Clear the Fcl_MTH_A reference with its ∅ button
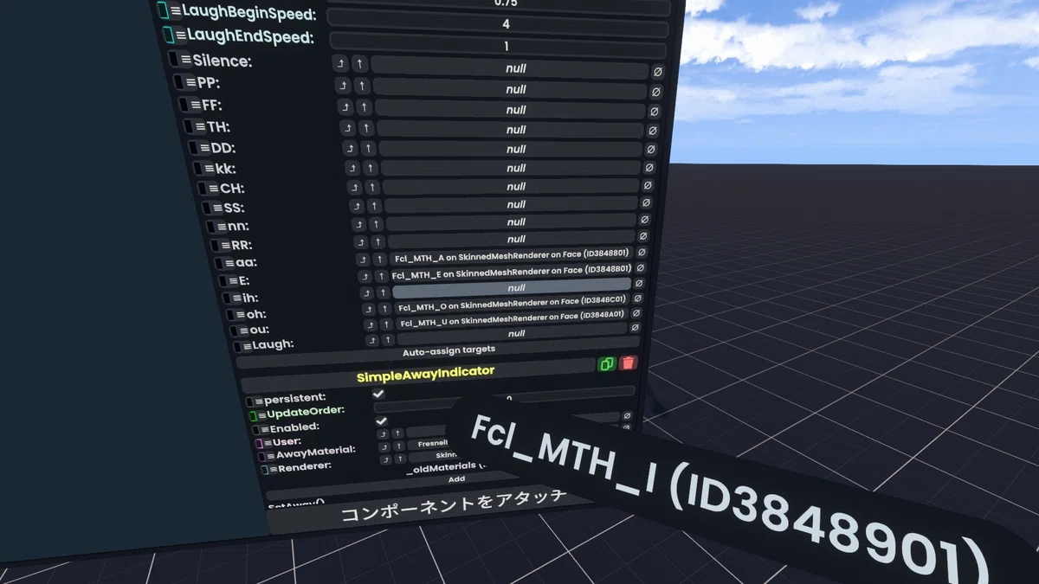The width and height of the screenshot is (1039, 584). tap(642, 253)
